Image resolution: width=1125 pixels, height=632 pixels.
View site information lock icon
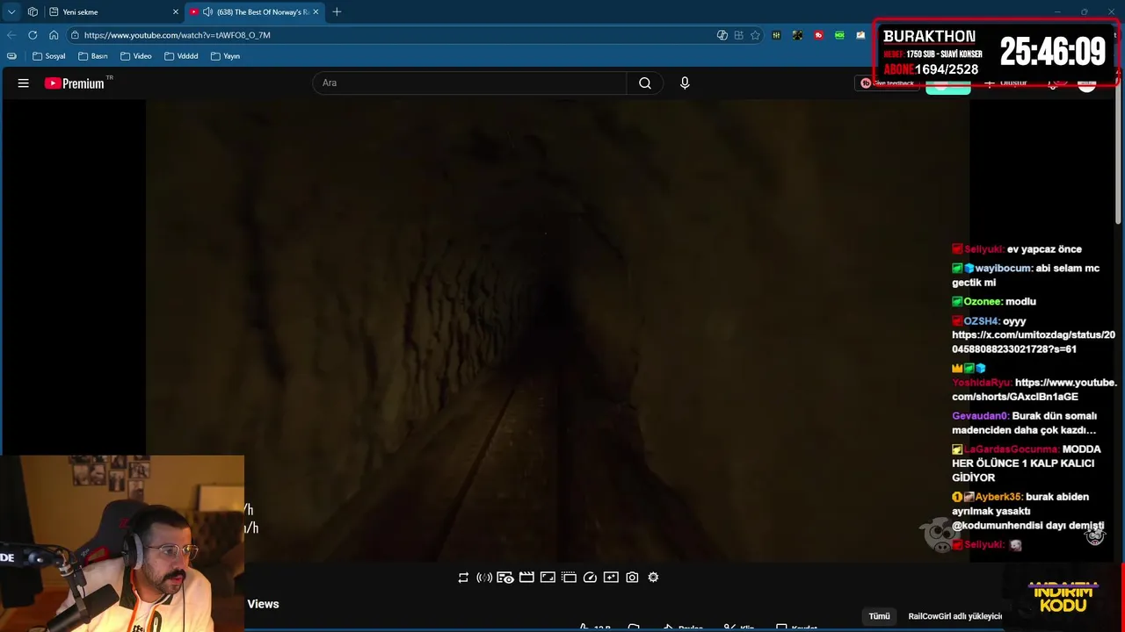pyautogui.click(x=76, y=35)
